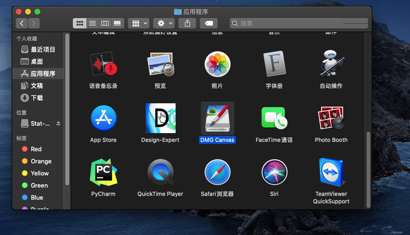
Task: Select the Photo Booth application icon
Action: tap(331, 118)
